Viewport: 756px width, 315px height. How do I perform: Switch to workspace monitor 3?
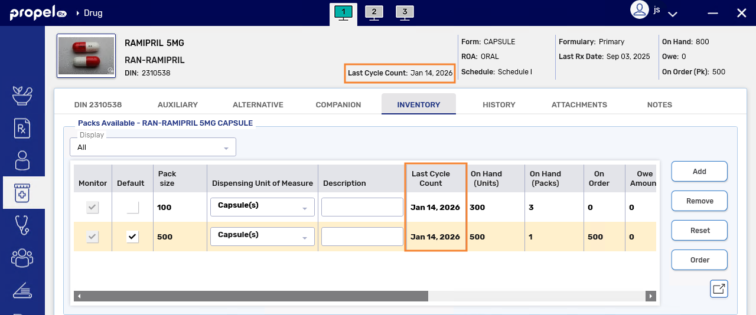tap(404, 12)
